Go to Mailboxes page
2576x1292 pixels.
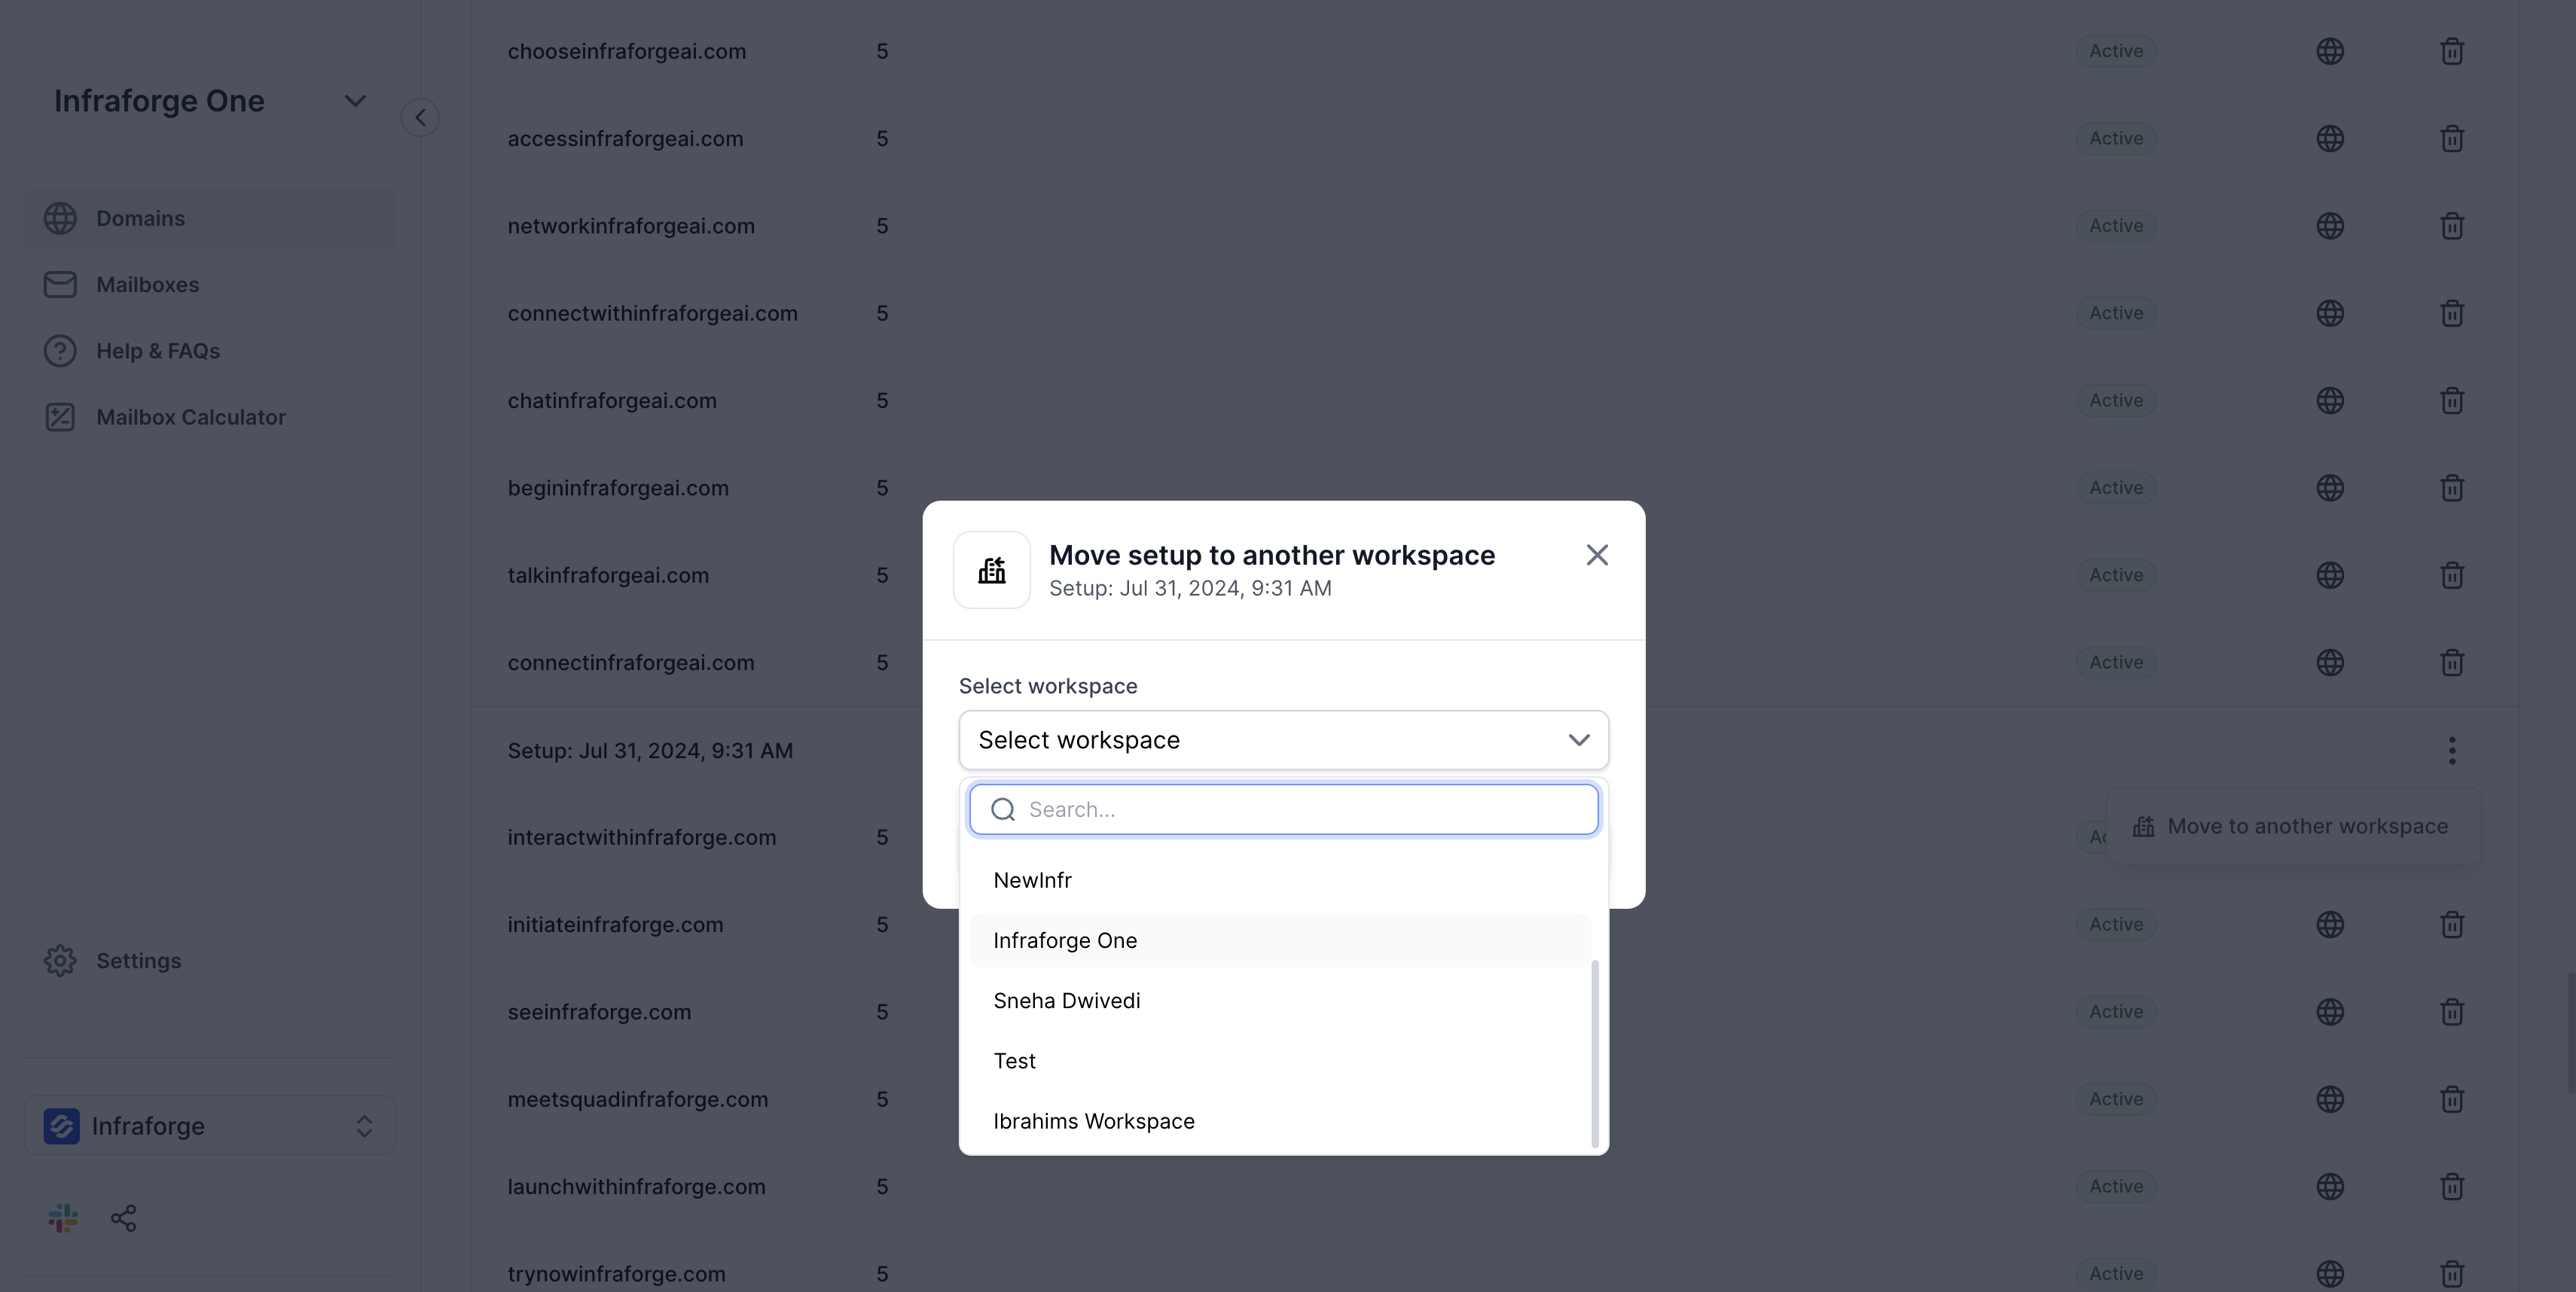pos(210,285)
